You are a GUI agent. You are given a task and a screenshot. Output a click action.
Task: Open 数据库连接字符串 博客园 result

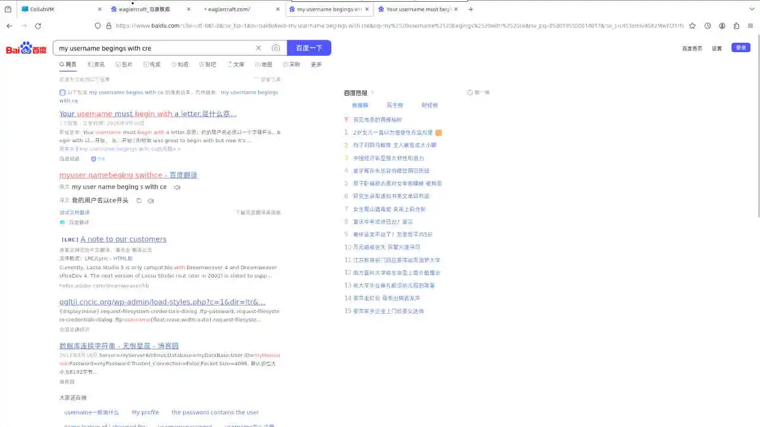click(119, 346)
